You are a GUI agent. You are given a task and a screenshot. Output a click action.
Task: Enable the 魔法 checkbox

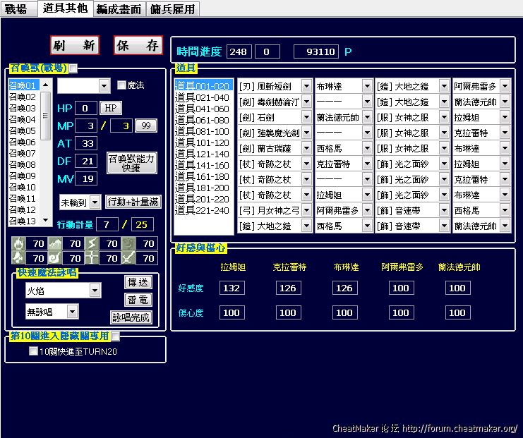(x=121, y=85)
